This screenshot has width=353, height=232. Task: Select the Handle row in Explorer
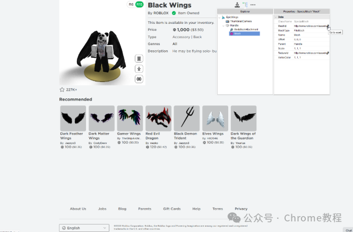pos(234,25)
